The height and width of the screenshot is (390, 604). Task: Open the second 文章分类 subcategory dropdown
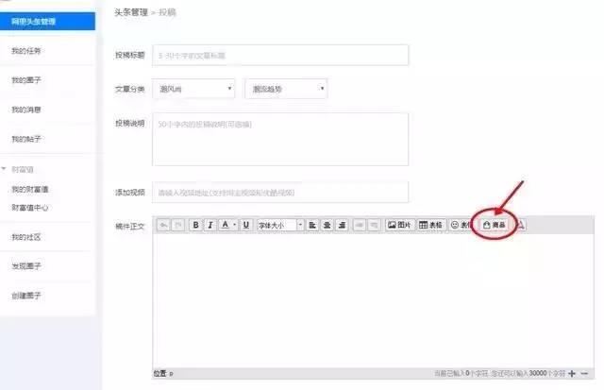coord(286,89)
